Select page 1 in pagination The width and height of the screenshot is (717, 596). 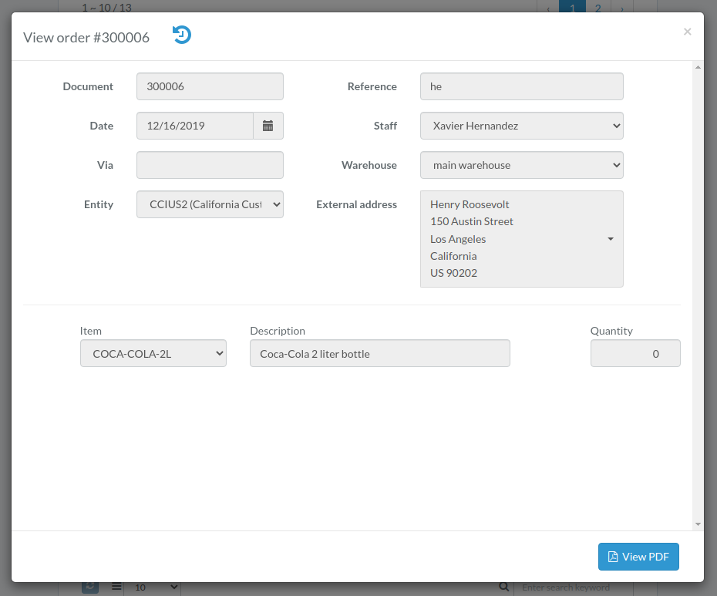pos(572,7)
